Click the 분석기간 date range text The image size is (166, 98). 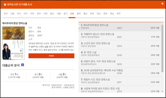[58, 85]
